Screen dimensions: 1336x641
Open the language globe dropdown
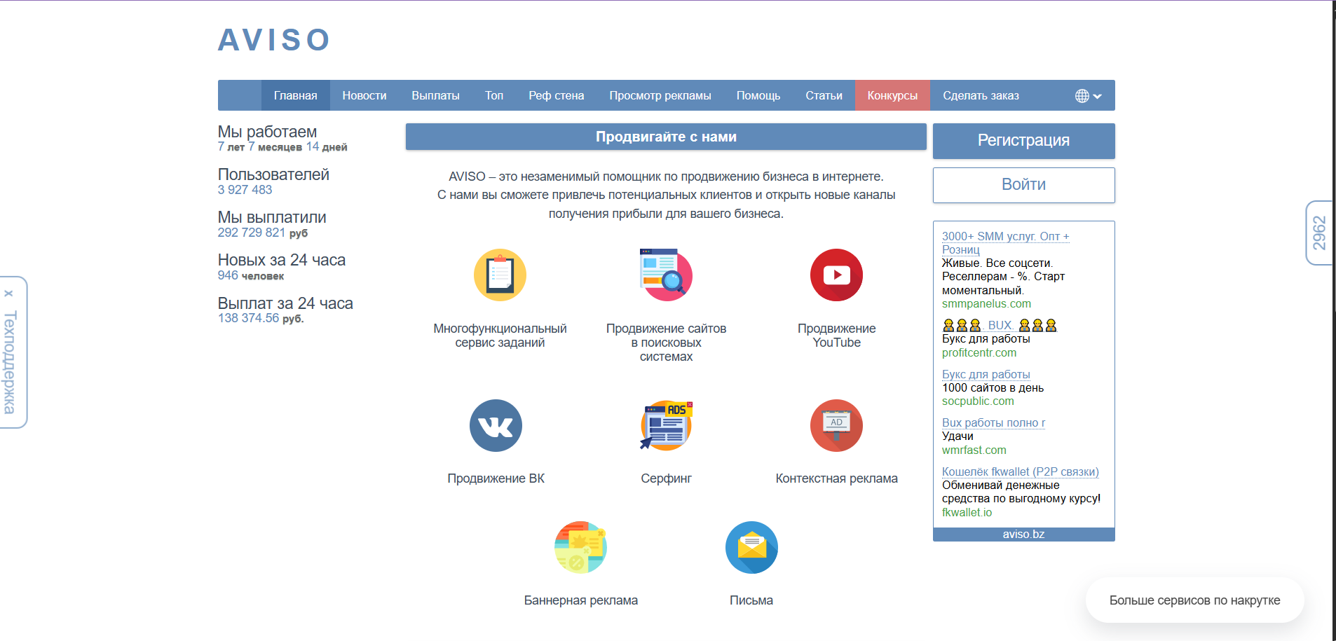1088,96
